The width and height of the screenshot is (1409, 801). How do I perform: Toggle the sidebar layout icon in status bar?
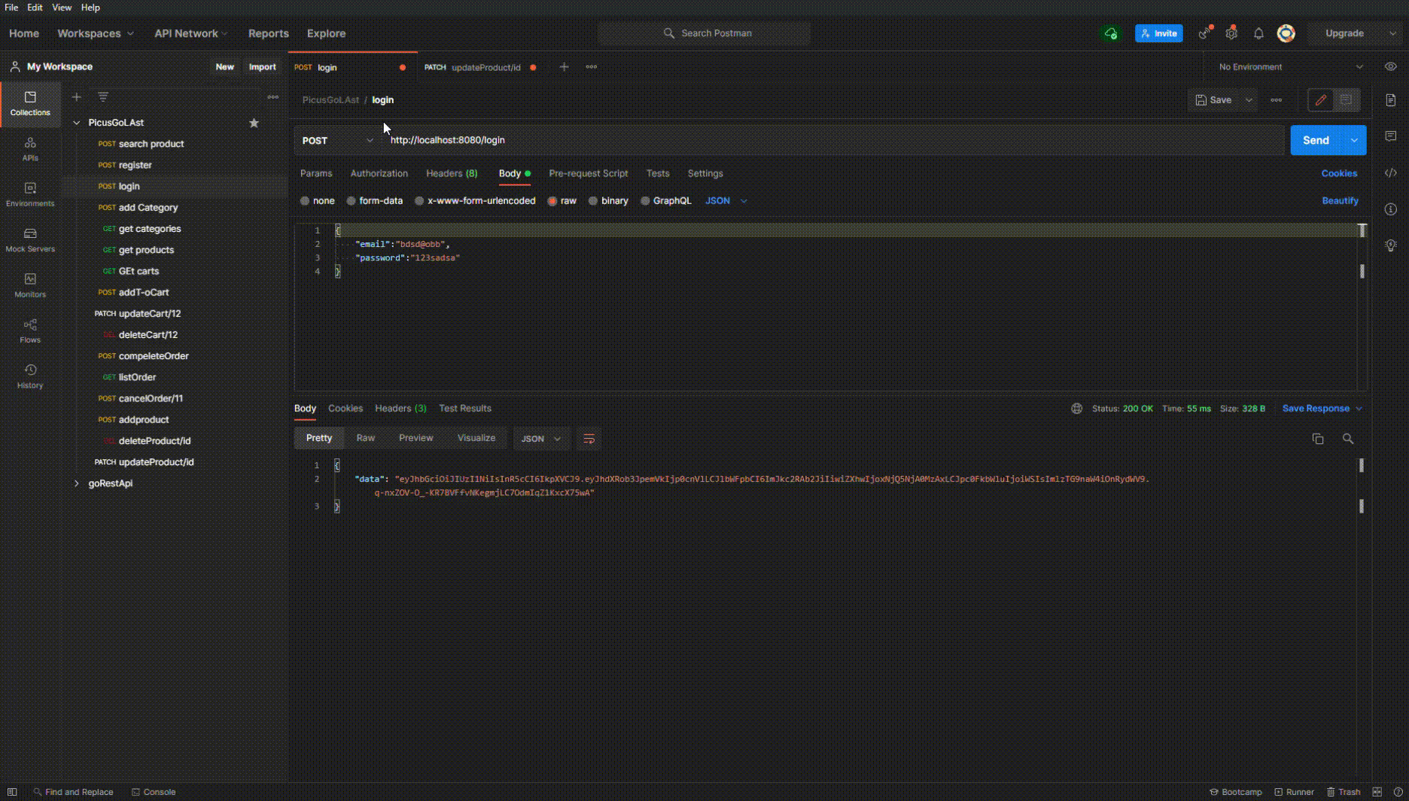12,792
